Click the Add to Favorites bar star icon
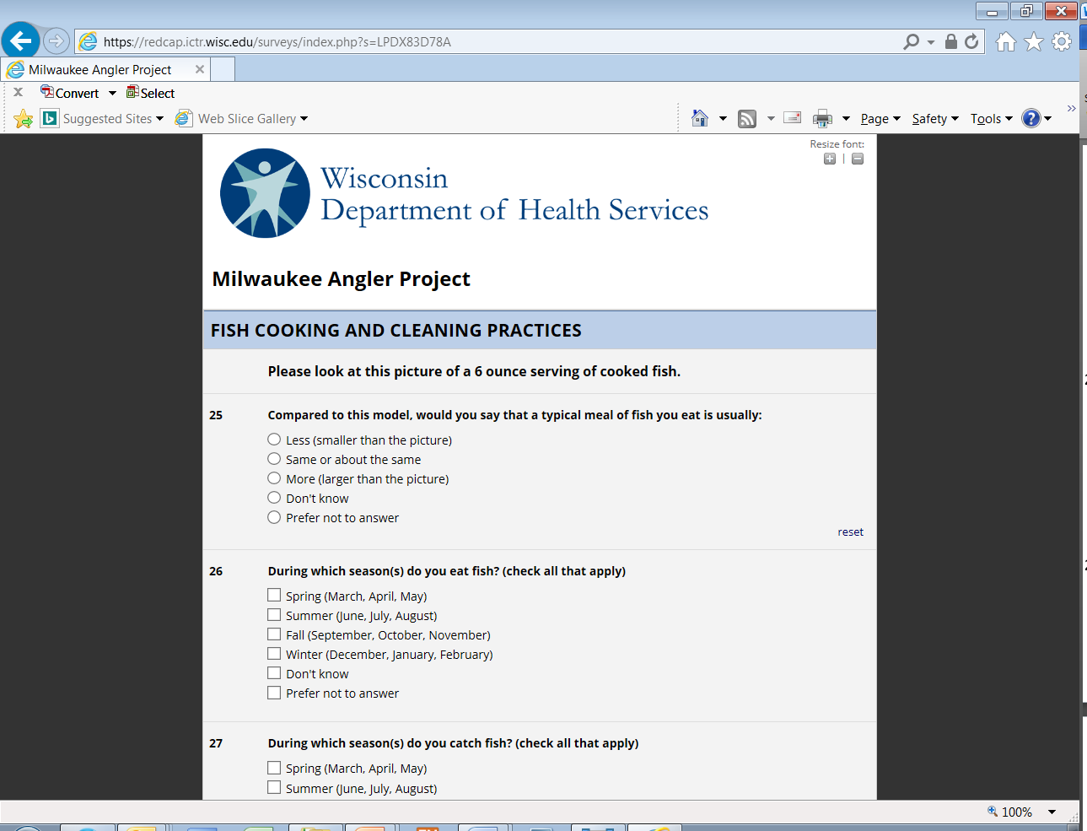 click(24, 119)
